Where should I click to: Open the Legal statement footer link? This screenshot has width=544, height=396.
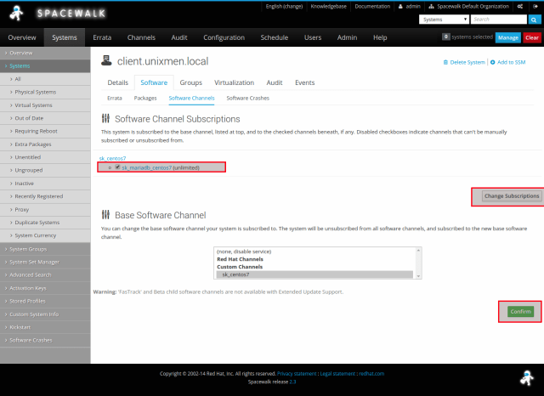(337, 373)
